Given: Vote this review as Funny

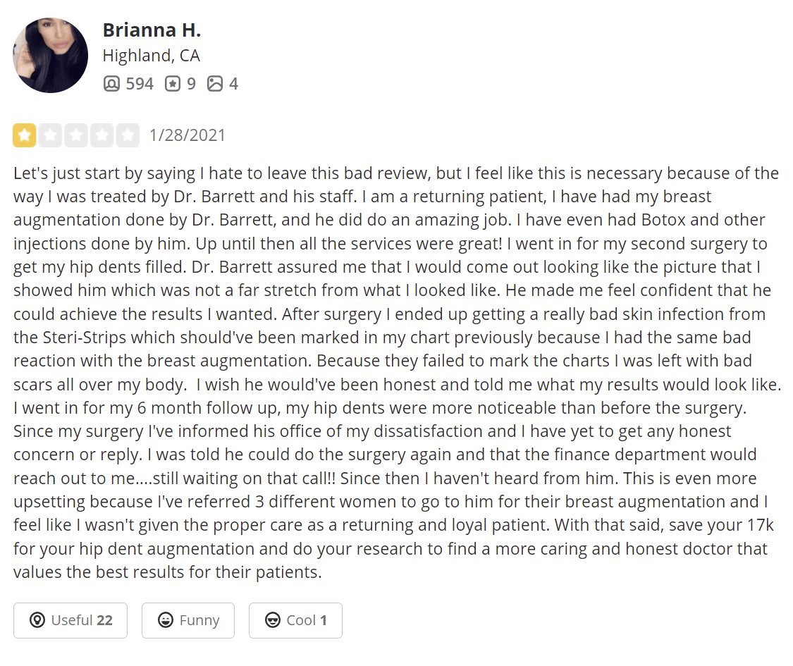Looking at the screenshot, I should tap(188, 620).
